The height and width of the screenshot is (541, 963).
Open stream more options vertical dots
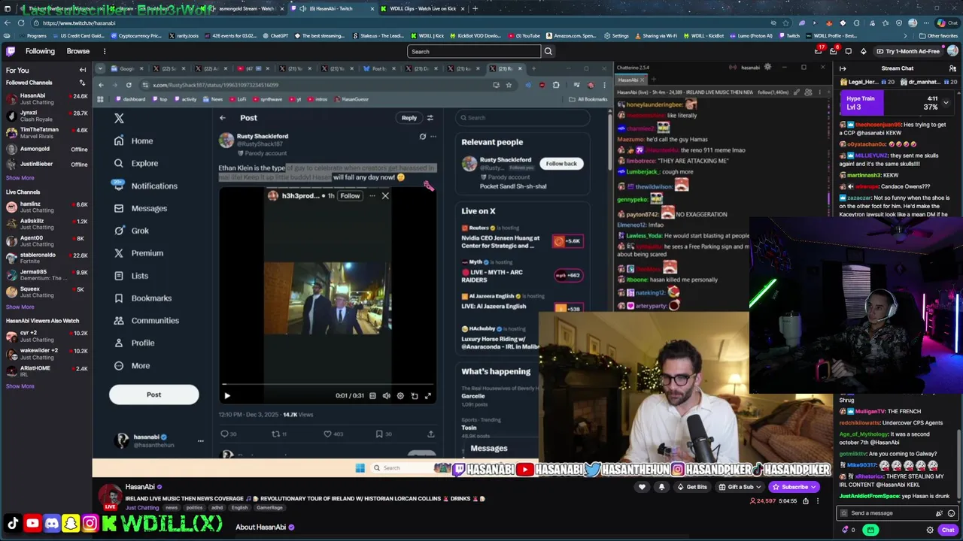818,500
